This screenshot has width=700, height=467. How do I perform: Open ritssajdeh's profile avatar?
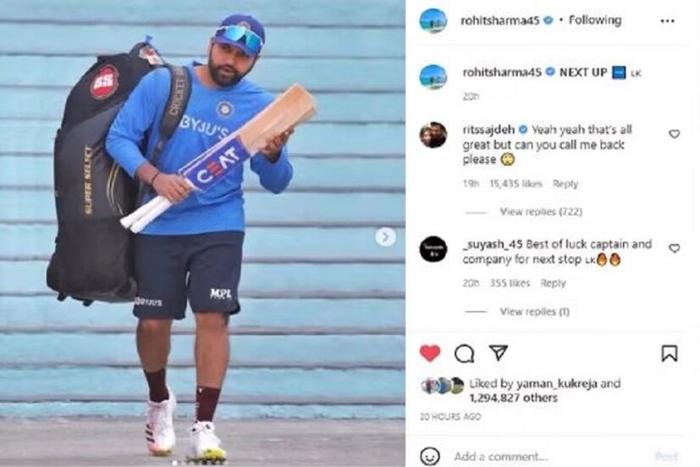point(433,135)
